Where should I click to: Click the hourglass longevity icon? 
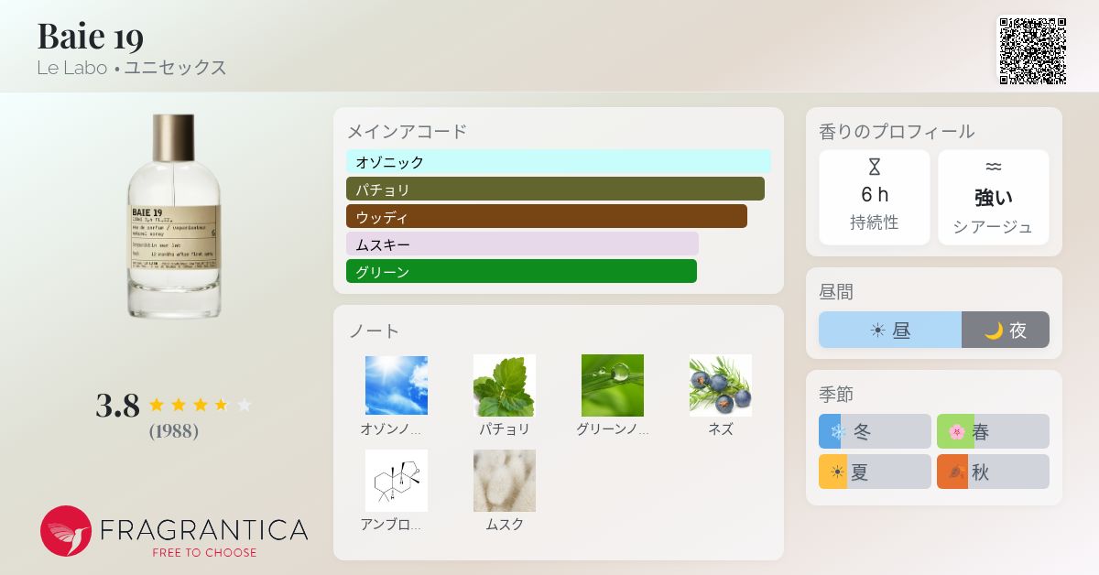874,167
